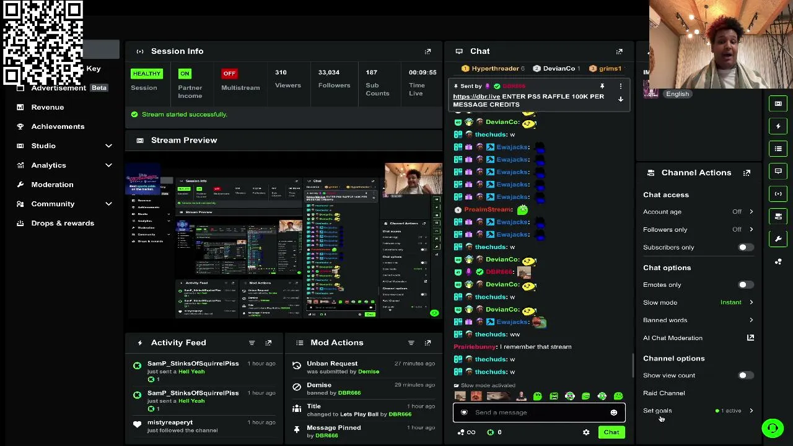Click Raid Channel
This screenshot has width=793, height=446.
click(x=664, y=393)
